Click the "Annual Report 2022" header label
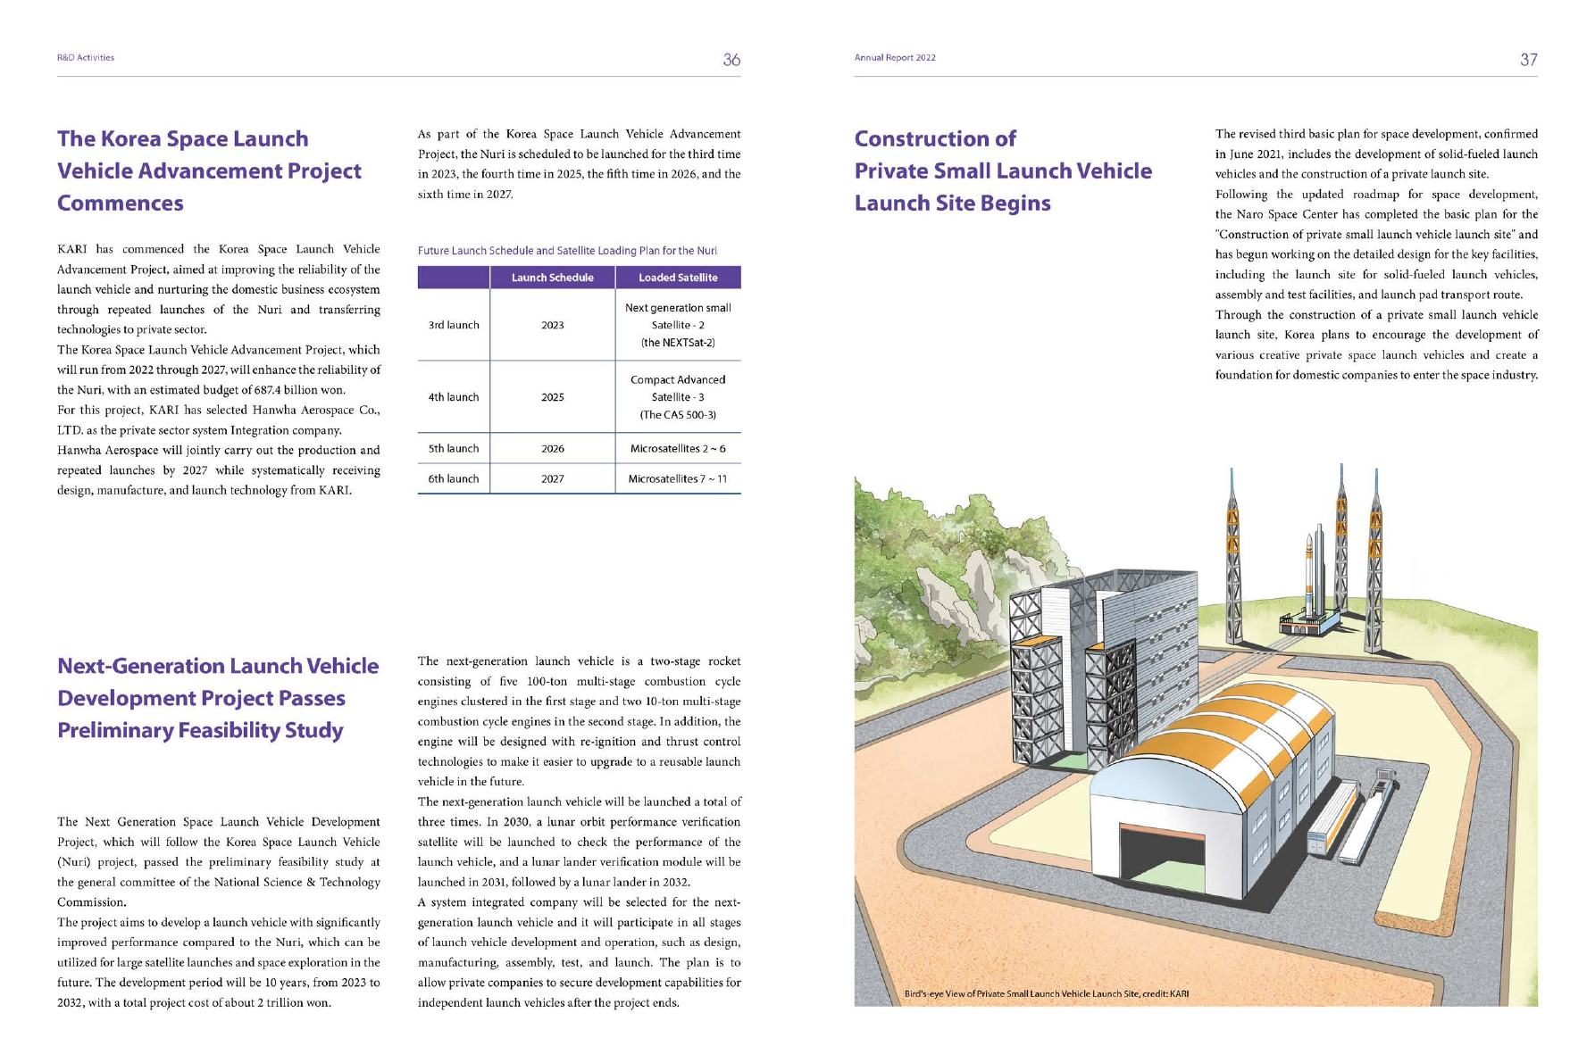 895,58
